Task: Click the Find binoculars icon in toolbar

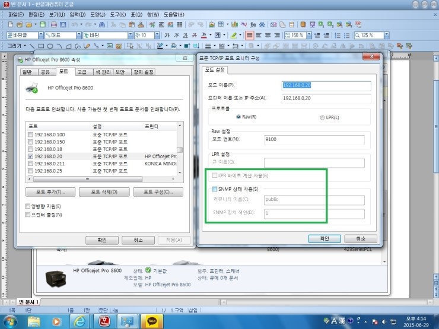Action: (x=103, y=25)
